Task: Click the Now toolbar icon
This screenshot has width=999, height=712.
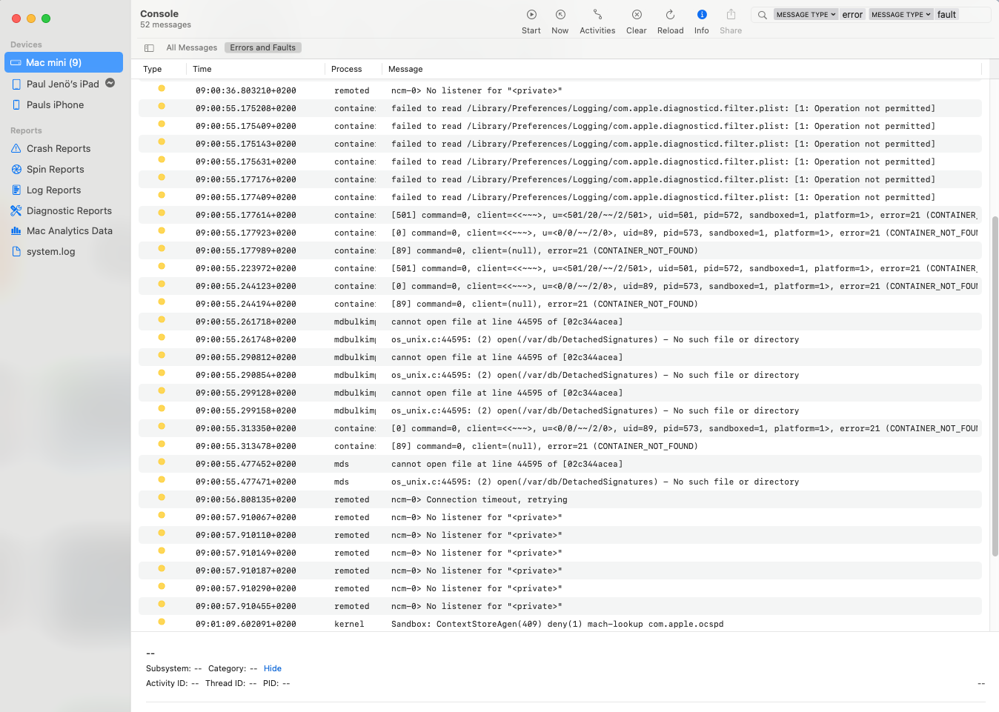Action: [560, 15]
